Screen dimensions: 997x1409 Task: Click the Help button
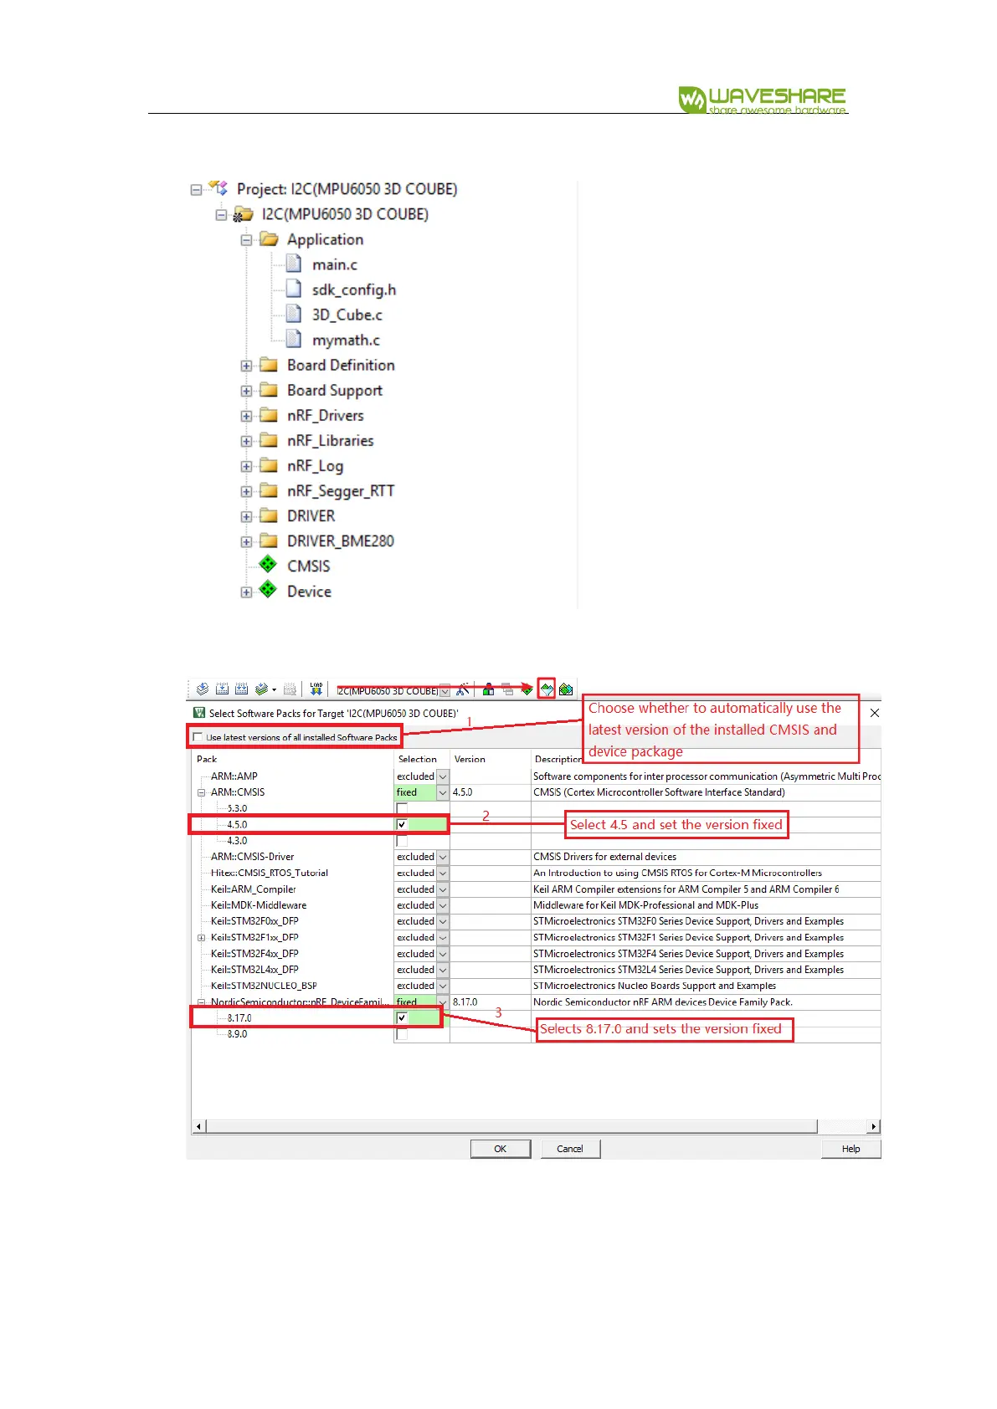[851, 1149]
